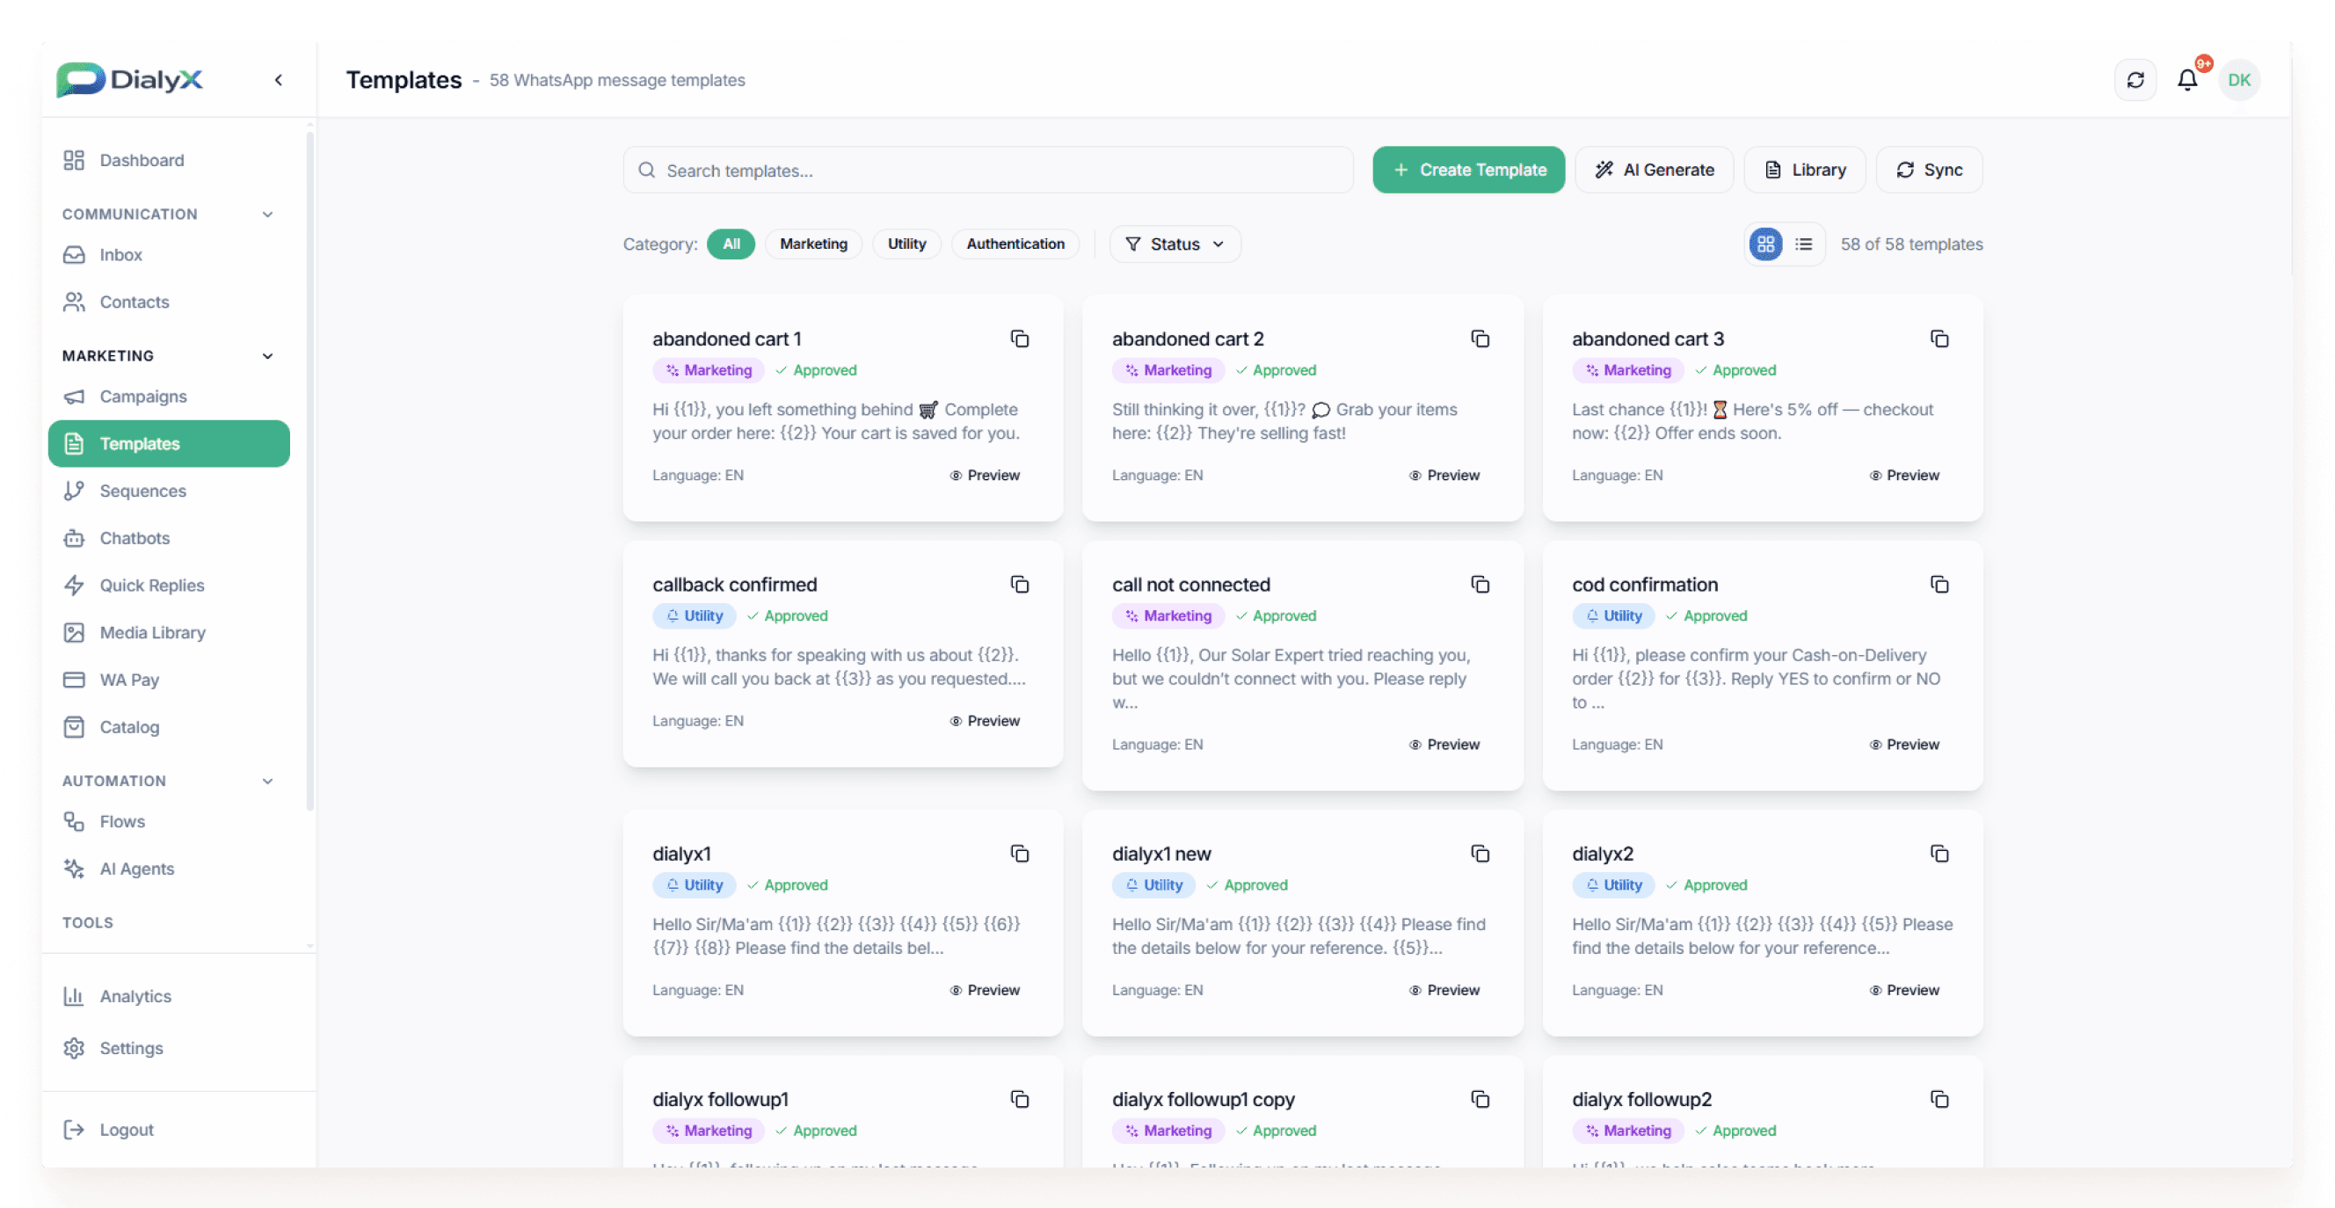
Task: Copy the dialyx2 template
Action: (x=1939, y=854)
